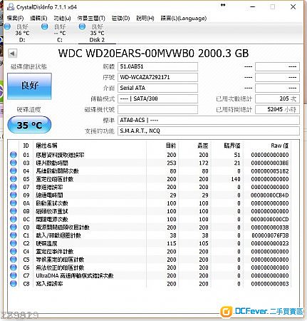Open the 檔案(F) menu
This screenshot has width=307, height=321.
16,19
